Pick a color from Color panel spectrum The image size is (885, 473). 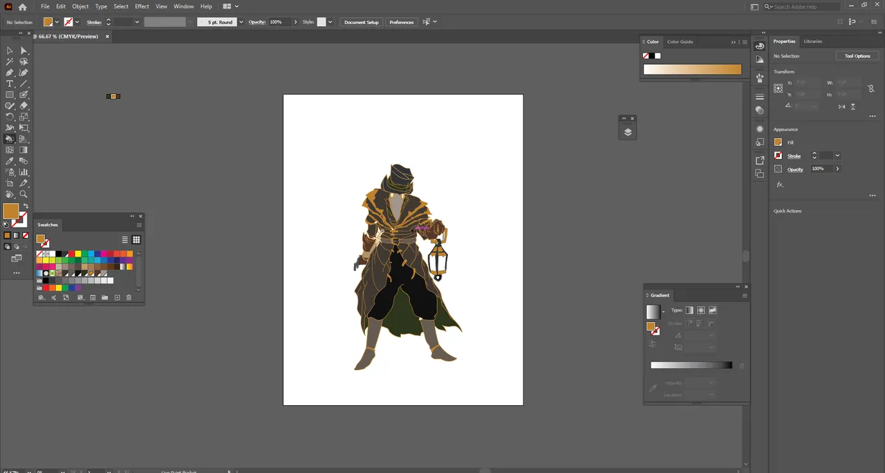(x=692, y=69)
